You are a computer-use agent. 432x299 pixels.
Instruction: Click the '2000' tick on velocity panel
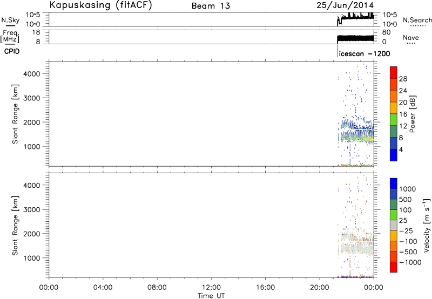pos(32,234)
